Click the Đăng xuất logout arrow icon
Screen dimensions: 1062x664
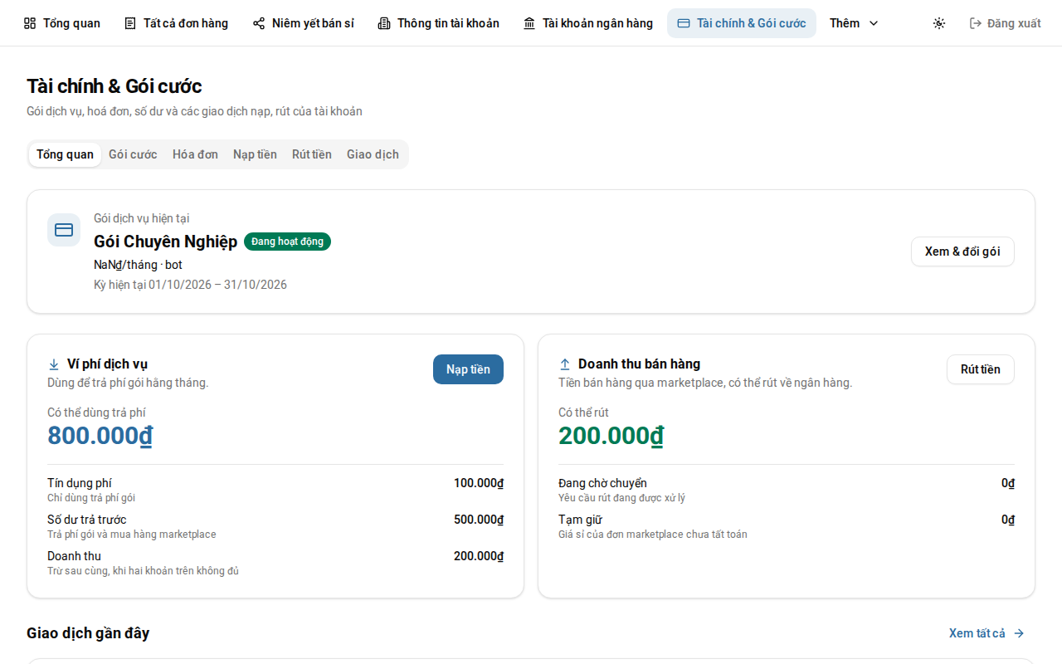(x=976, y=23)
